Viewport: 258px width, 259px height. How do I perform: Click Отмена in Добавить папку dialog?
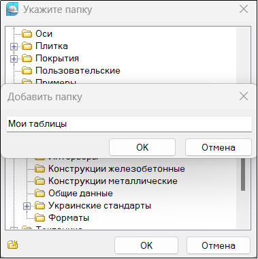click(219, 147)
